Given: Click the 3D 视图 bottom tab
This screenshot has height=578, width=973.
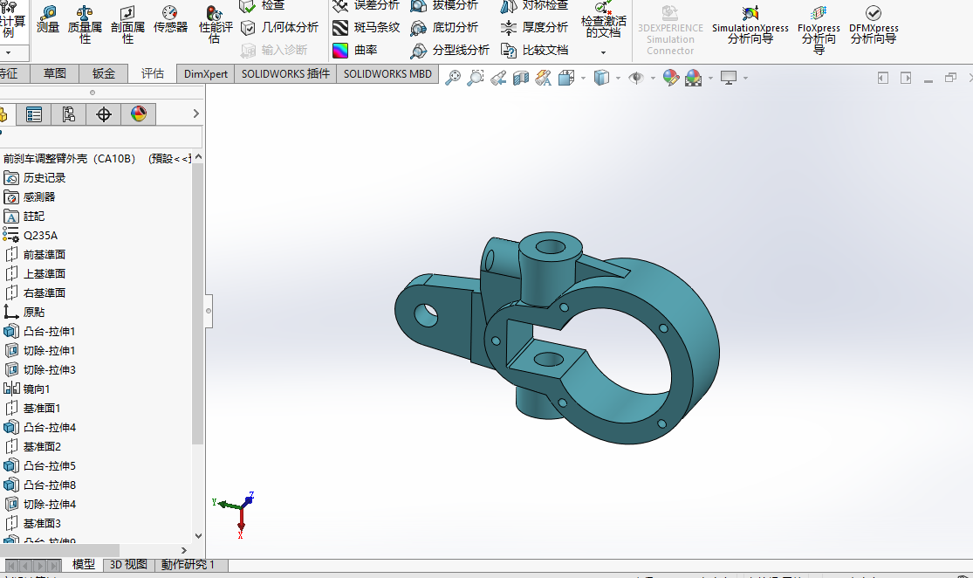Looking at the screenshot, I should 128,564.
